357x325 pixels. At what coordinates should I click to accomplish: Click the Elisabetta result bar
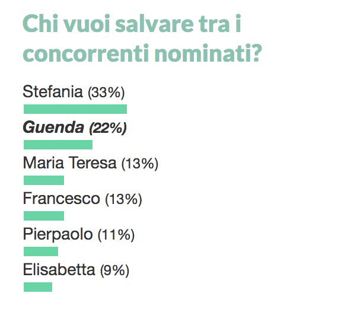coord(38,287)
